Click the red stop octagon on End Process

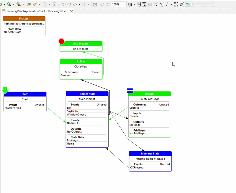point(61,41)
